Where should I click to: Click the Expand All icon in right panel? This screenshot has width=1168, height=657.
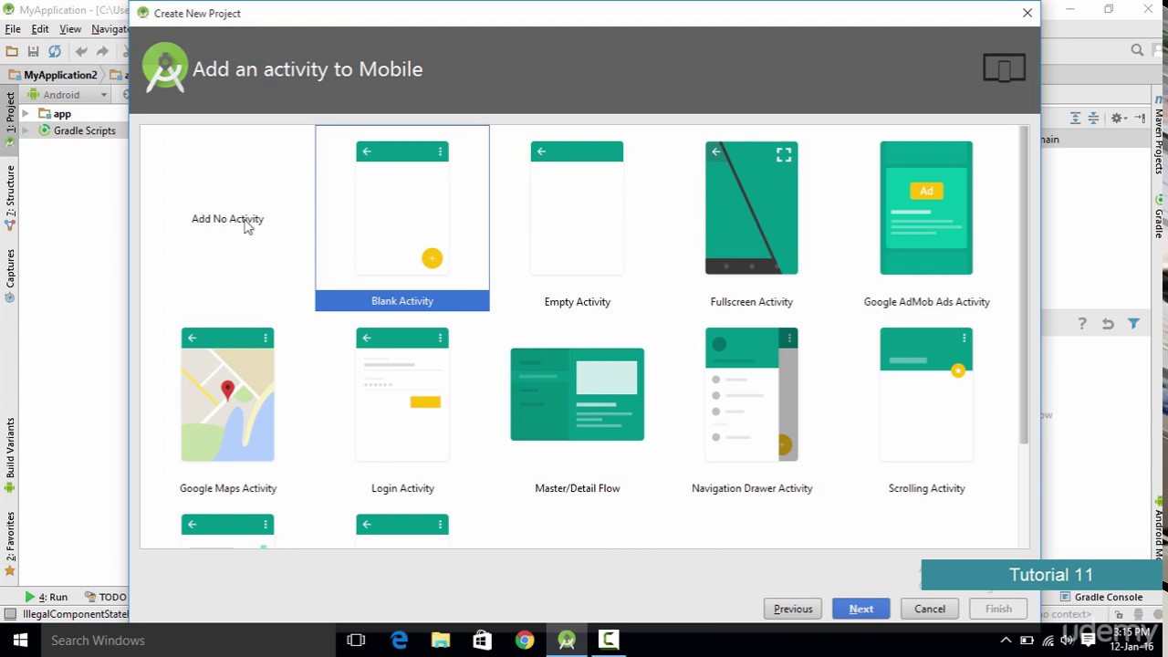[x=1075, y=118]
